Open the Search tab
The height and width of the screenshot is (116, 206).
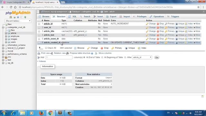click(x=85, y=16)
